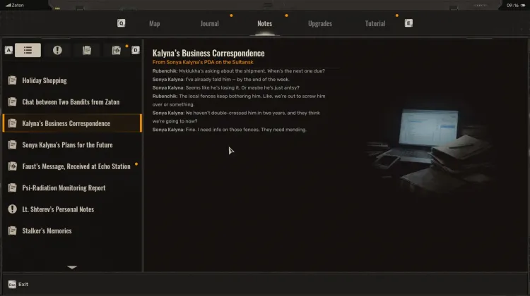Viewport: 530px width, 296px height.
Task: Open the Holiday Shopping note
Action: coord(72,80)
